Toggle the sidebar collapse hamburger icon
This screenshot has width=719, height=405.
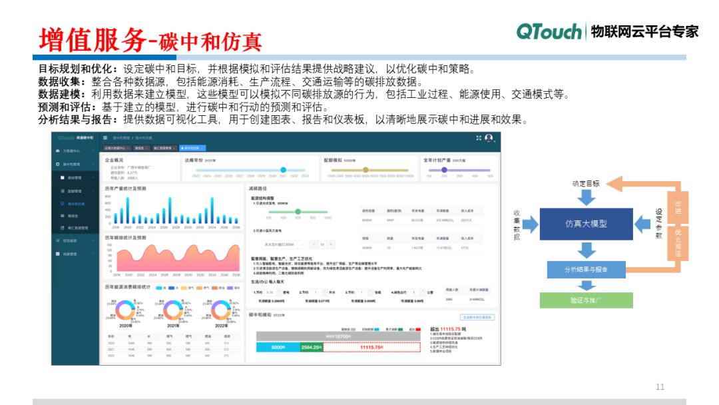105,138
